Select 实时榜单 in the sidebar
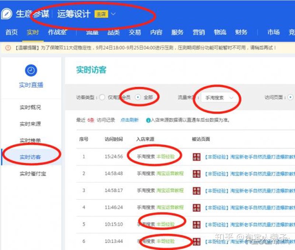 [x=30, y=140]
